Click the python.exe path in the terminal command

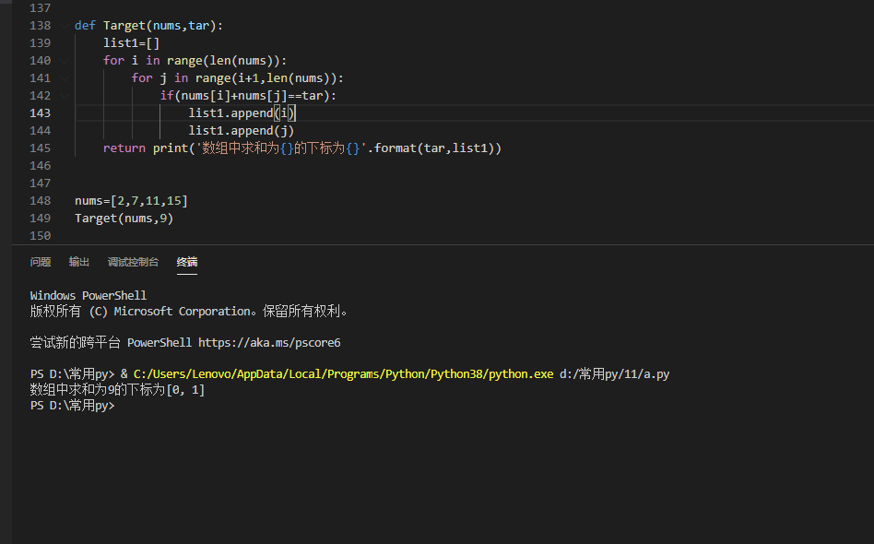[343, 374]
